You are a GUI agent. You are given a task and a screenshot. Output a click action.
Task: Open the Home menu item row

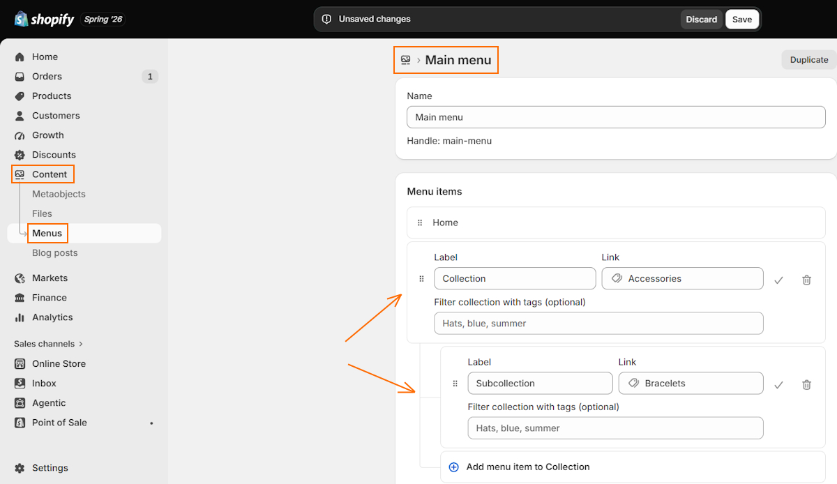coord(616,222)
